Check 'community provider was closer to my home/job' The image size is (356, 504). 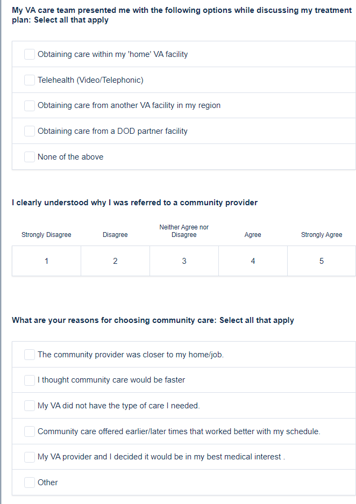pos(30,355)
